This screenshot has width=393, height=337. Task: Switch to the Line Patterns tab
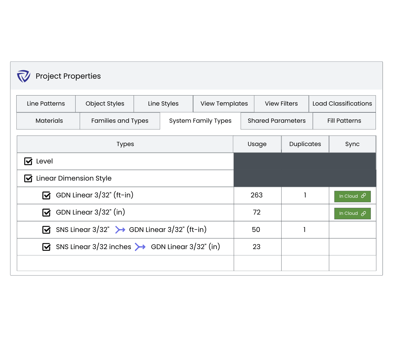tap(46, 104)
